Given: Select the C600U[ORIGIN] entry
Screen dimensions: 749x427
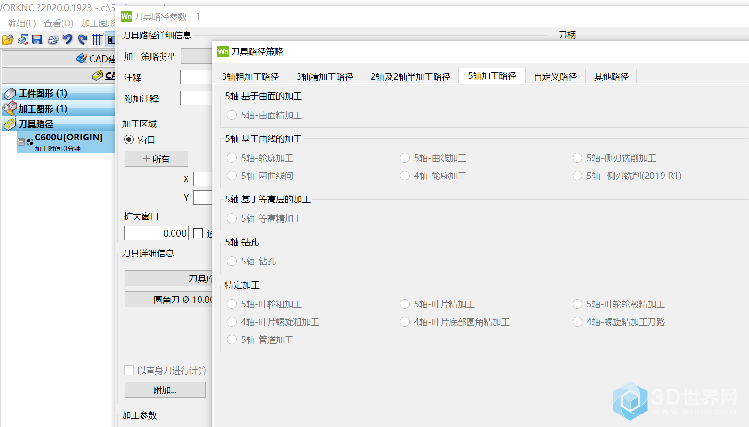Looking at the screenshot, I should pyautogui.click(x=68, y=137).
